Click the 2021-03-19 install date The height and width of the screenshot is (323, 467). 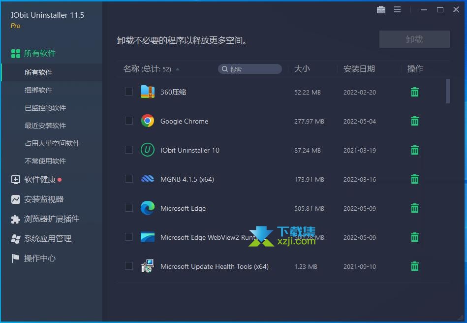pos(360,151)
